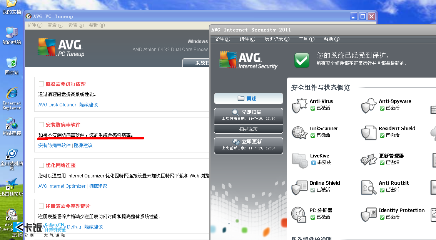Open the 更新管理器 gears icon
The height and width of the screenshot is (240, 436).
[x=369, y=159]
